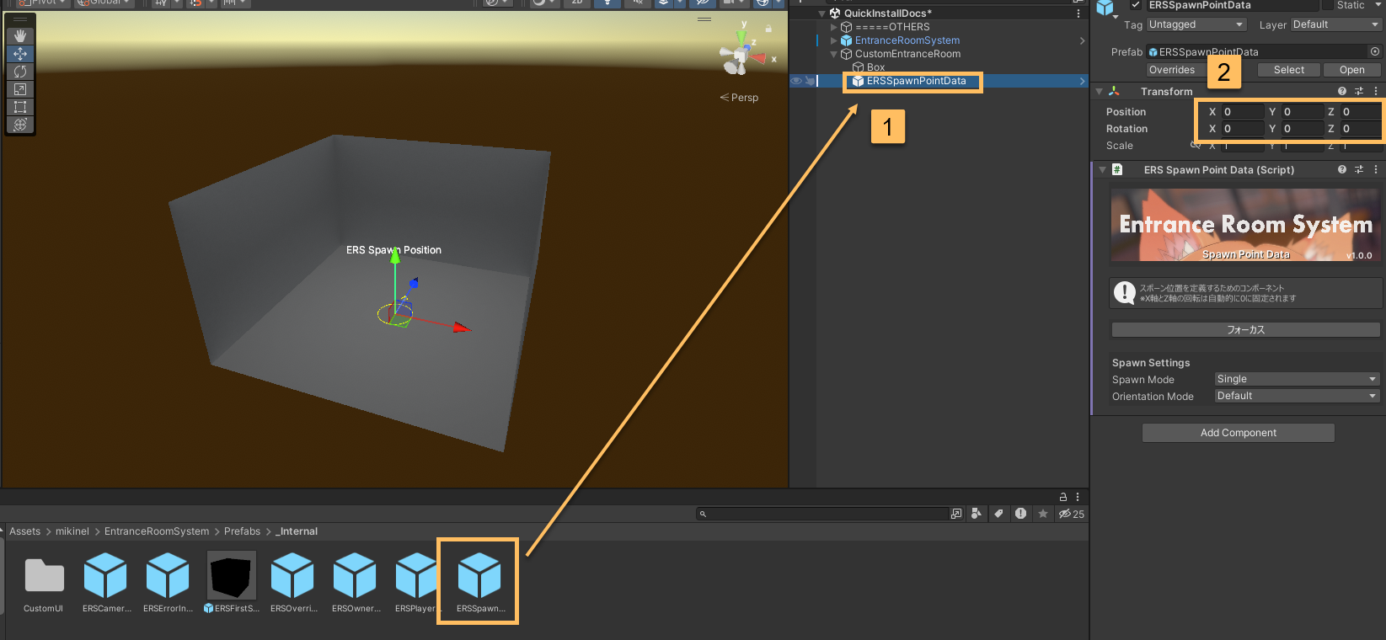Screen dimensions: 1386x640
Task: Toggle the ERSSpawnPointData active checkbox
Action: pyautogui.click(x=1136, y=5)
